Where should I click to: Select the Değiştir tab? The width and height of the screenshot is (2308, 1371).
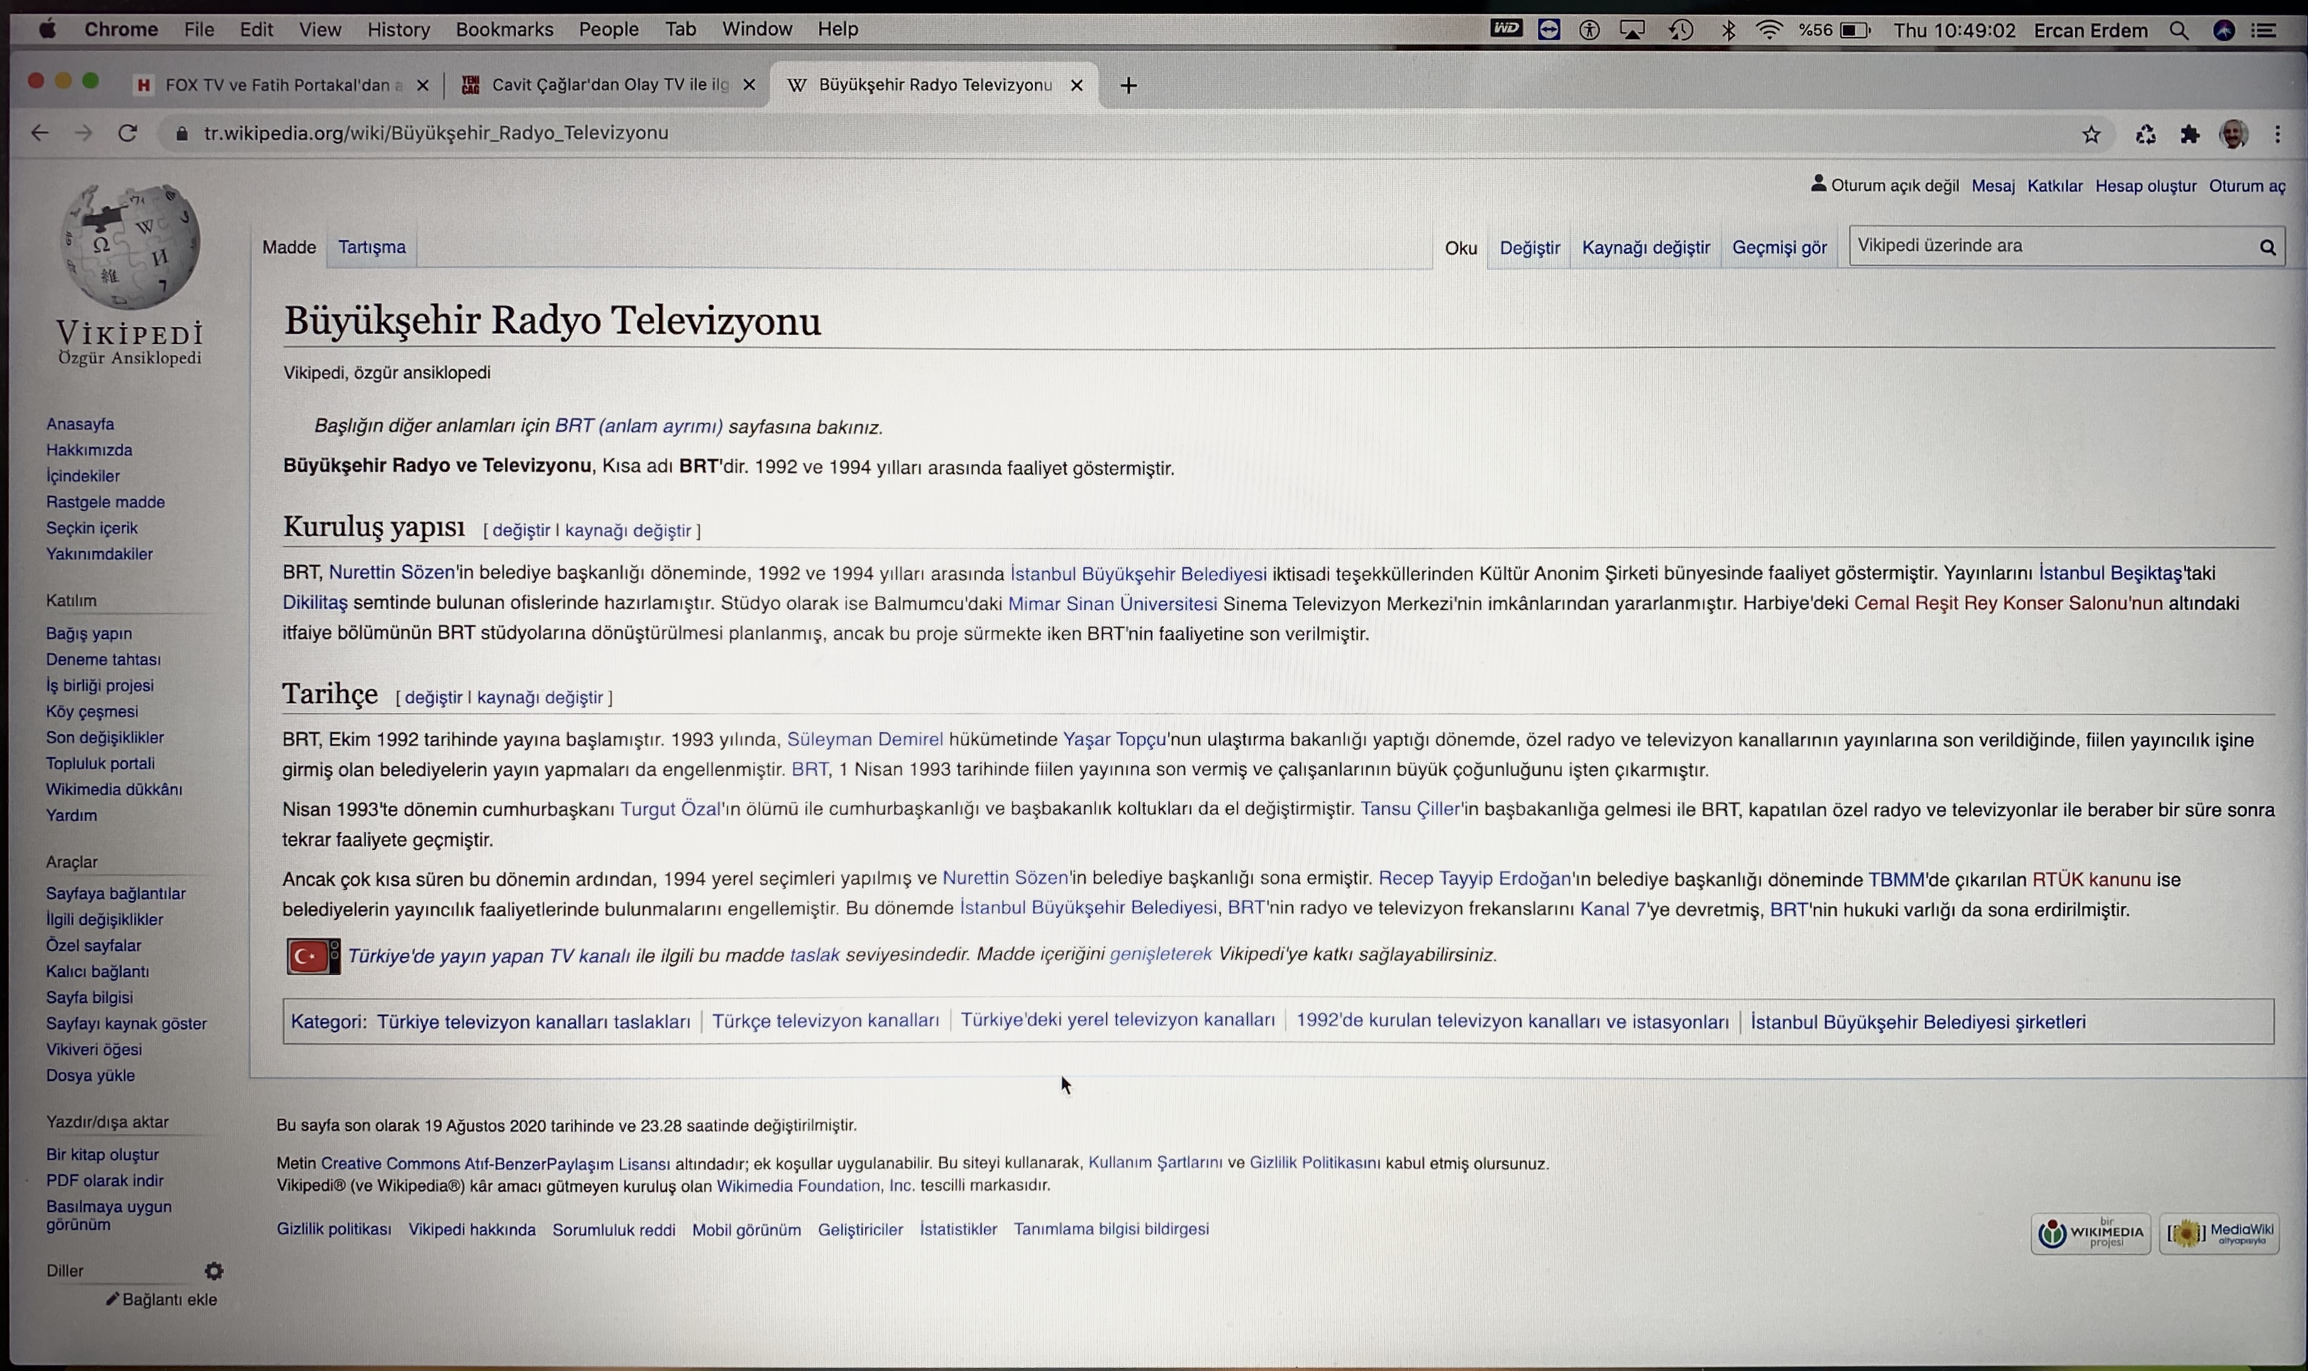click(1530, 248)
